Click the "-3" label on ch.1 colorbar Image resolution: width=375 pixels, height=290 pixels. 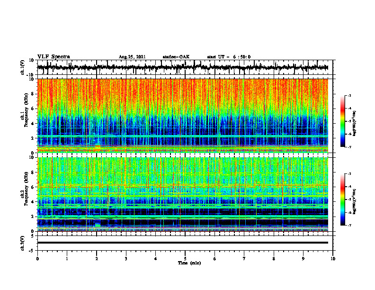(349, 95)
